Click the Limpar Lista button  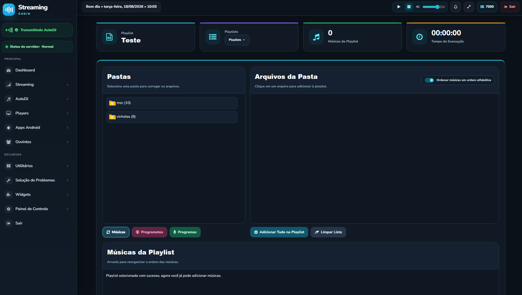click(x=328, y=232)
